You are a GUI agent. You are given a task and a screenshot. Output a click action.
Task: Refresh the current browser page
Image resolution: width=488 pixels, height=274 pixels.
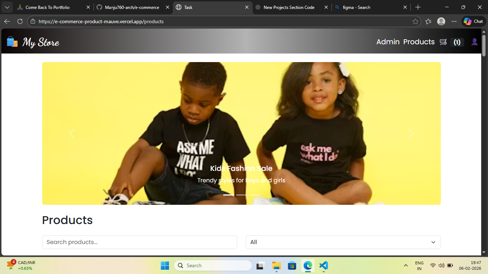pyautogui.click(x=20, y=21)
